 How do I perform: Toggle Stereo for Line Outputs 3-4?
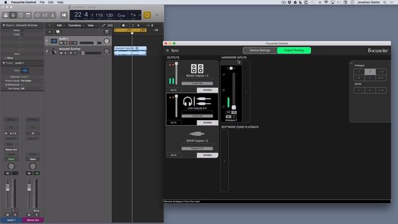click(x=207, y=123)
